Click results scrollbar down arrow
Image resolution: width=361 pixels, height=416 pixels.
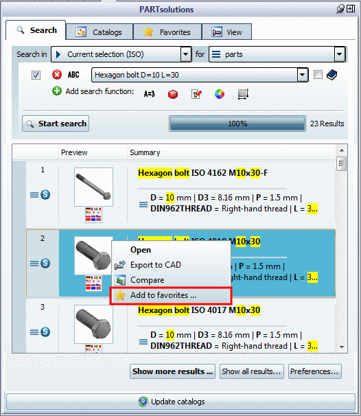[342, 347]
